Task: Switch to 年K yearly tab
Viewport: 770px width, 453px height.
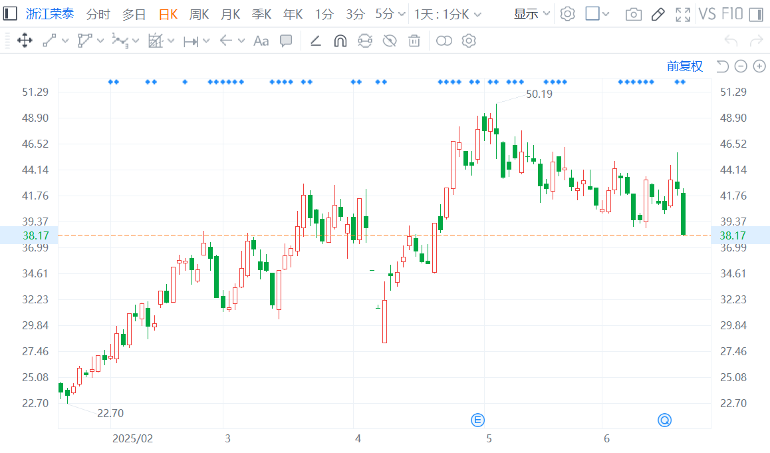Action: (x=293, y=14)
